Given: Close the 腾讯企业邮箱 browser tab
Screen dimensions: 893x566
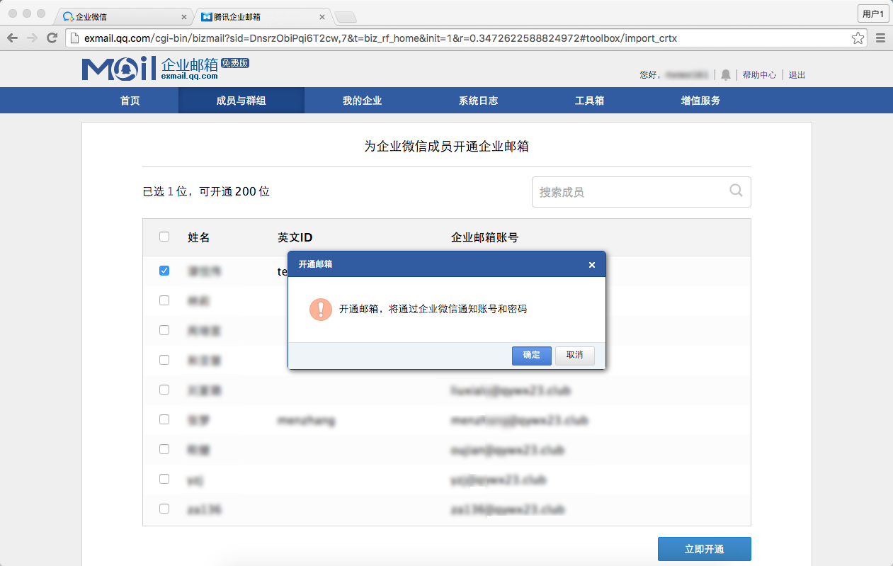Looking at the screenshot, I should coord(322,16).
